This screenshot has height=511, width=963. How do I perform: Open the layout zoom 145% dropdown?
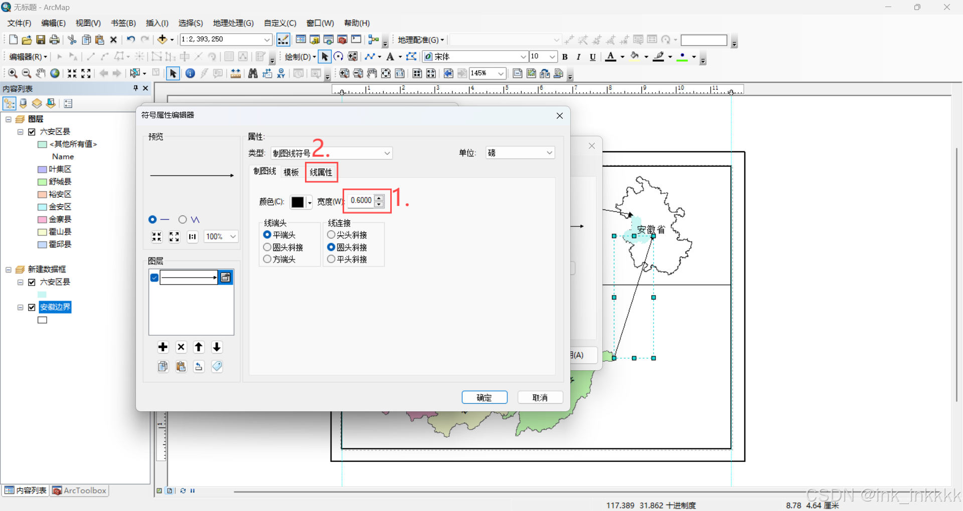[x=501, y=73]
